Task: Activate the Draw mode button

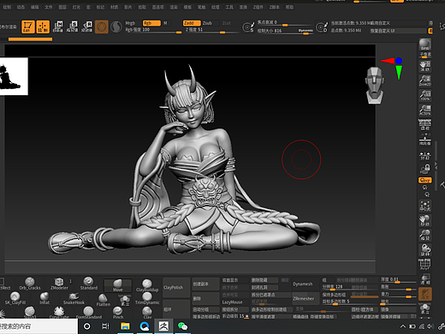Action: pyautogui.click(x=43, y=27)
